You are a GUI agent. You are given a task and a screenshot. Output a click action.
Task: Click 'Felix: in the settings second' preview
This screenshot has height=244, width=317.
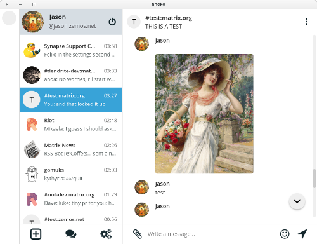point(80,55)
